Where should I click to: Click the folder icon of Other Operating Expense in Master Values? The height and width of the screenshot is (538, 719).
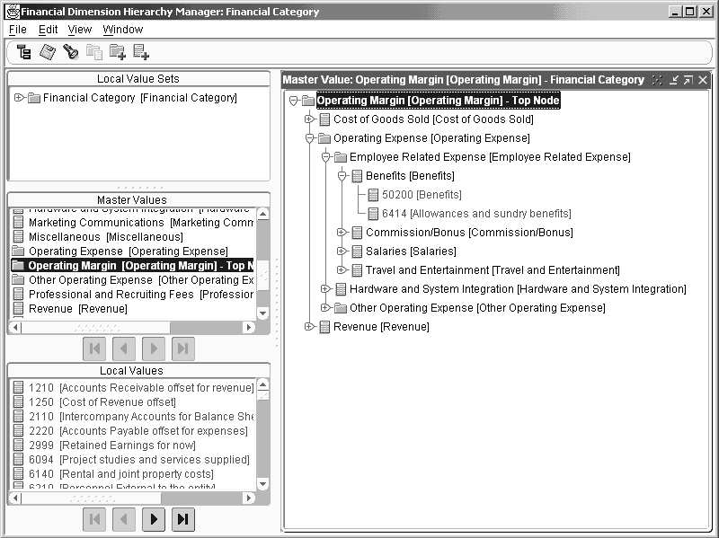click(18, 279)
